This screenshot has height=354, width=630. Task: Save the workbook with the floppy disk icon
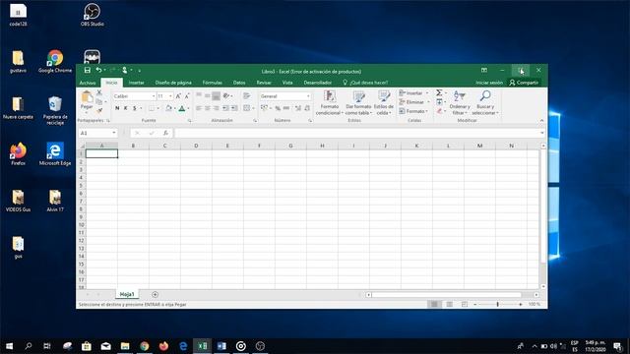tap(88, 70)
